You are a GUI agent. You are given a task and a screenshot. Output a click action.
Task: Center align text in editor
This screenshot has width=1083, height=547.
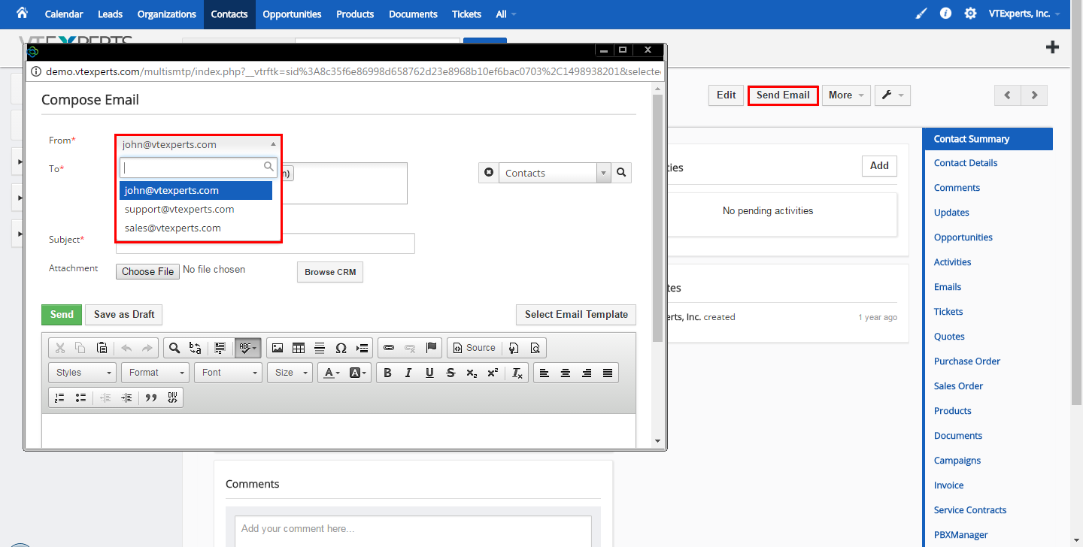[566, 373]
